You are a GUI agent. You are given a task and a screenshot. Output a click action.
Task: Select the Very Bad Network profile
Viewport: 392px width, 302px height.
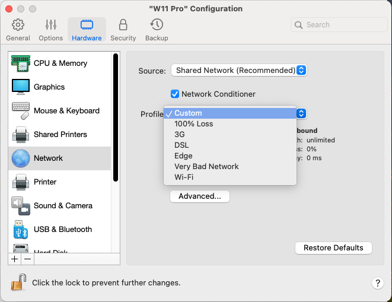click(206, 167)
